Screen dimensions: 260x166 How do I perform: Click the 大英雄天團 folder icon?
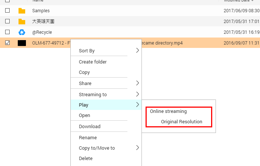pos(22,22)
